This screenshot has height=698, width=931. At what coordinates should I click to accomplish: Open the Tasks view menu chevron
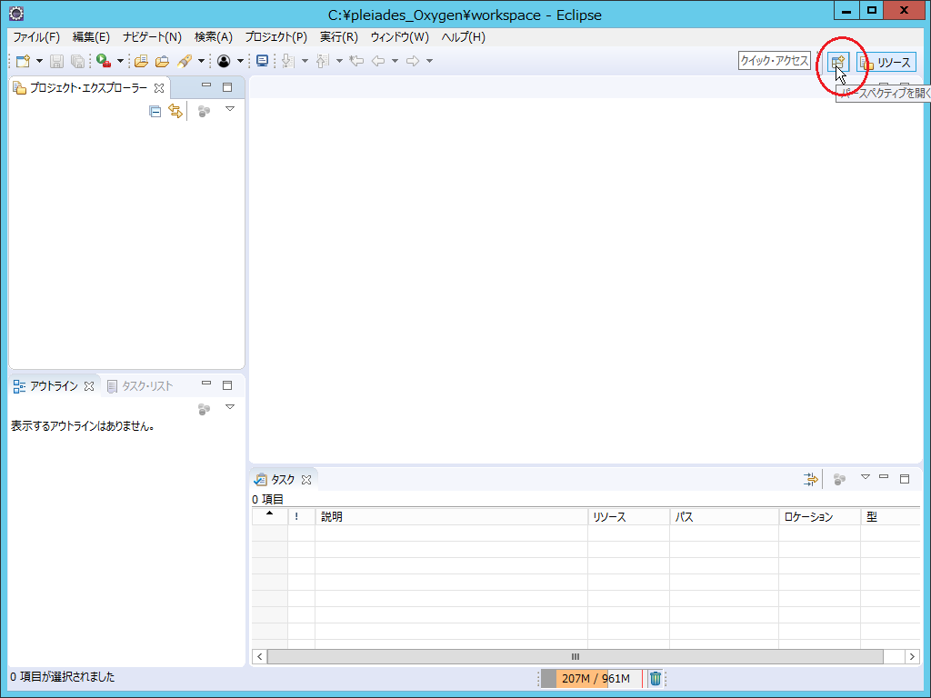(865, 477)
